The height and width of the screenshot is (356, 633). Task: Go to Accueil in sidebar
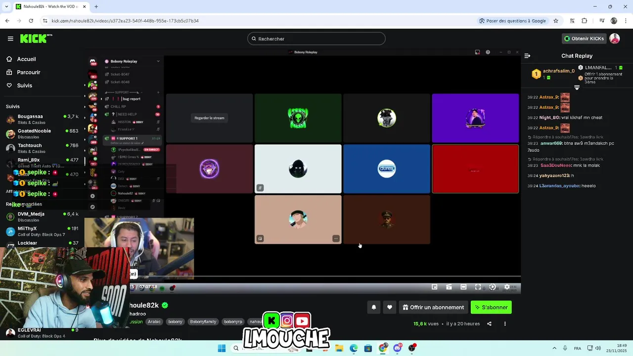coord(26,59)
